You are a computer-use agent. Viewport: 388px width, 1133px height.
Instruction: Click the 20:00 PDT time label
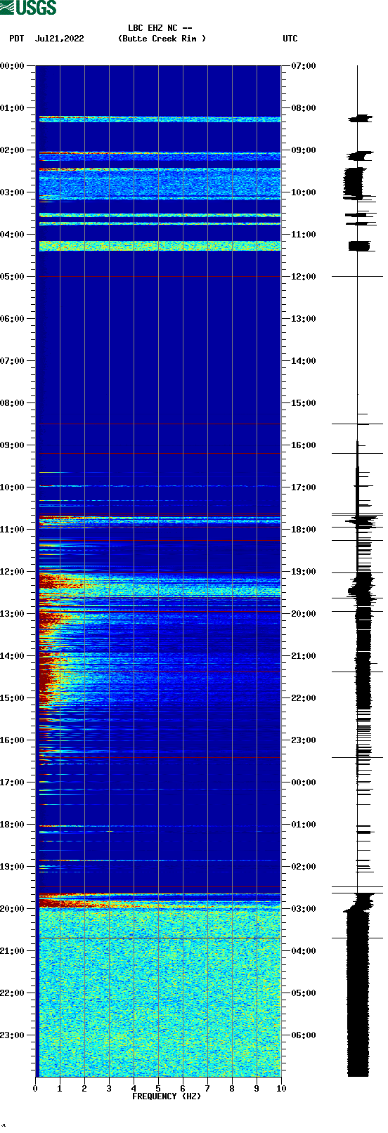[13, 909]
